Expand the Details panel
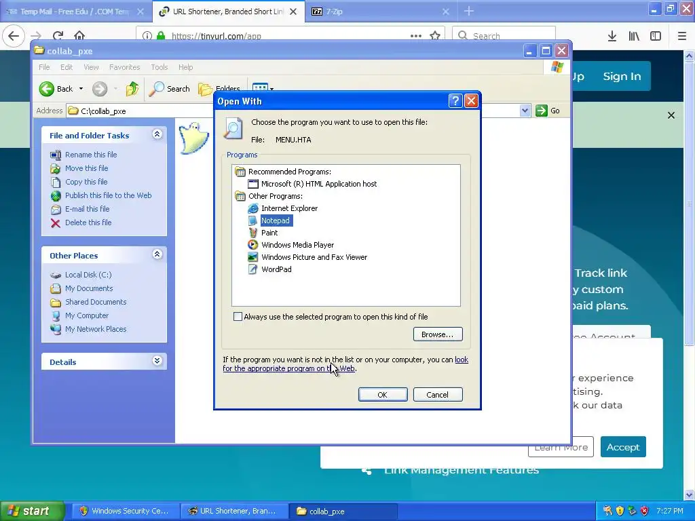The image size is (695, 521). click(x=157, y=361)
